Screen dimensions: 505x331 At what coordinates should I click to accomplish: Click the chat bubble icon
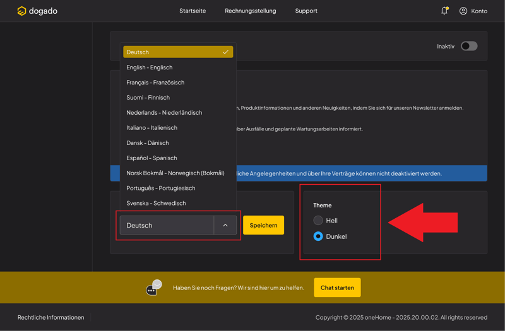click(153, 288)
